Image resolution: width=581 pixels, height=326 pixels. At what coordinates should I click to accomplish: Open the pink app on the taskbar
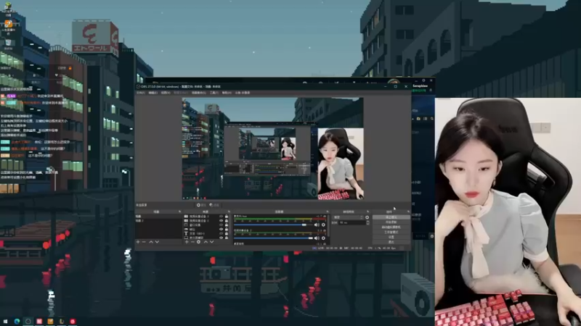tap(39, 322)
